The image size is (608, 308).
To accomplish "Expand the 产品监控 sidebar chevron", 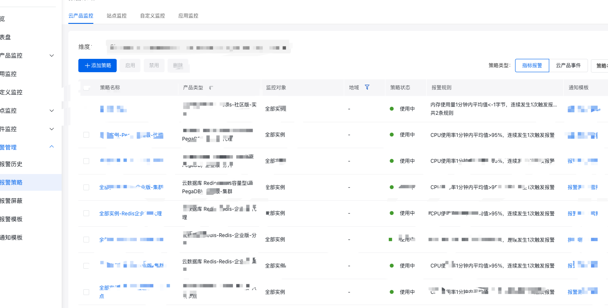I will pos(52,56).
